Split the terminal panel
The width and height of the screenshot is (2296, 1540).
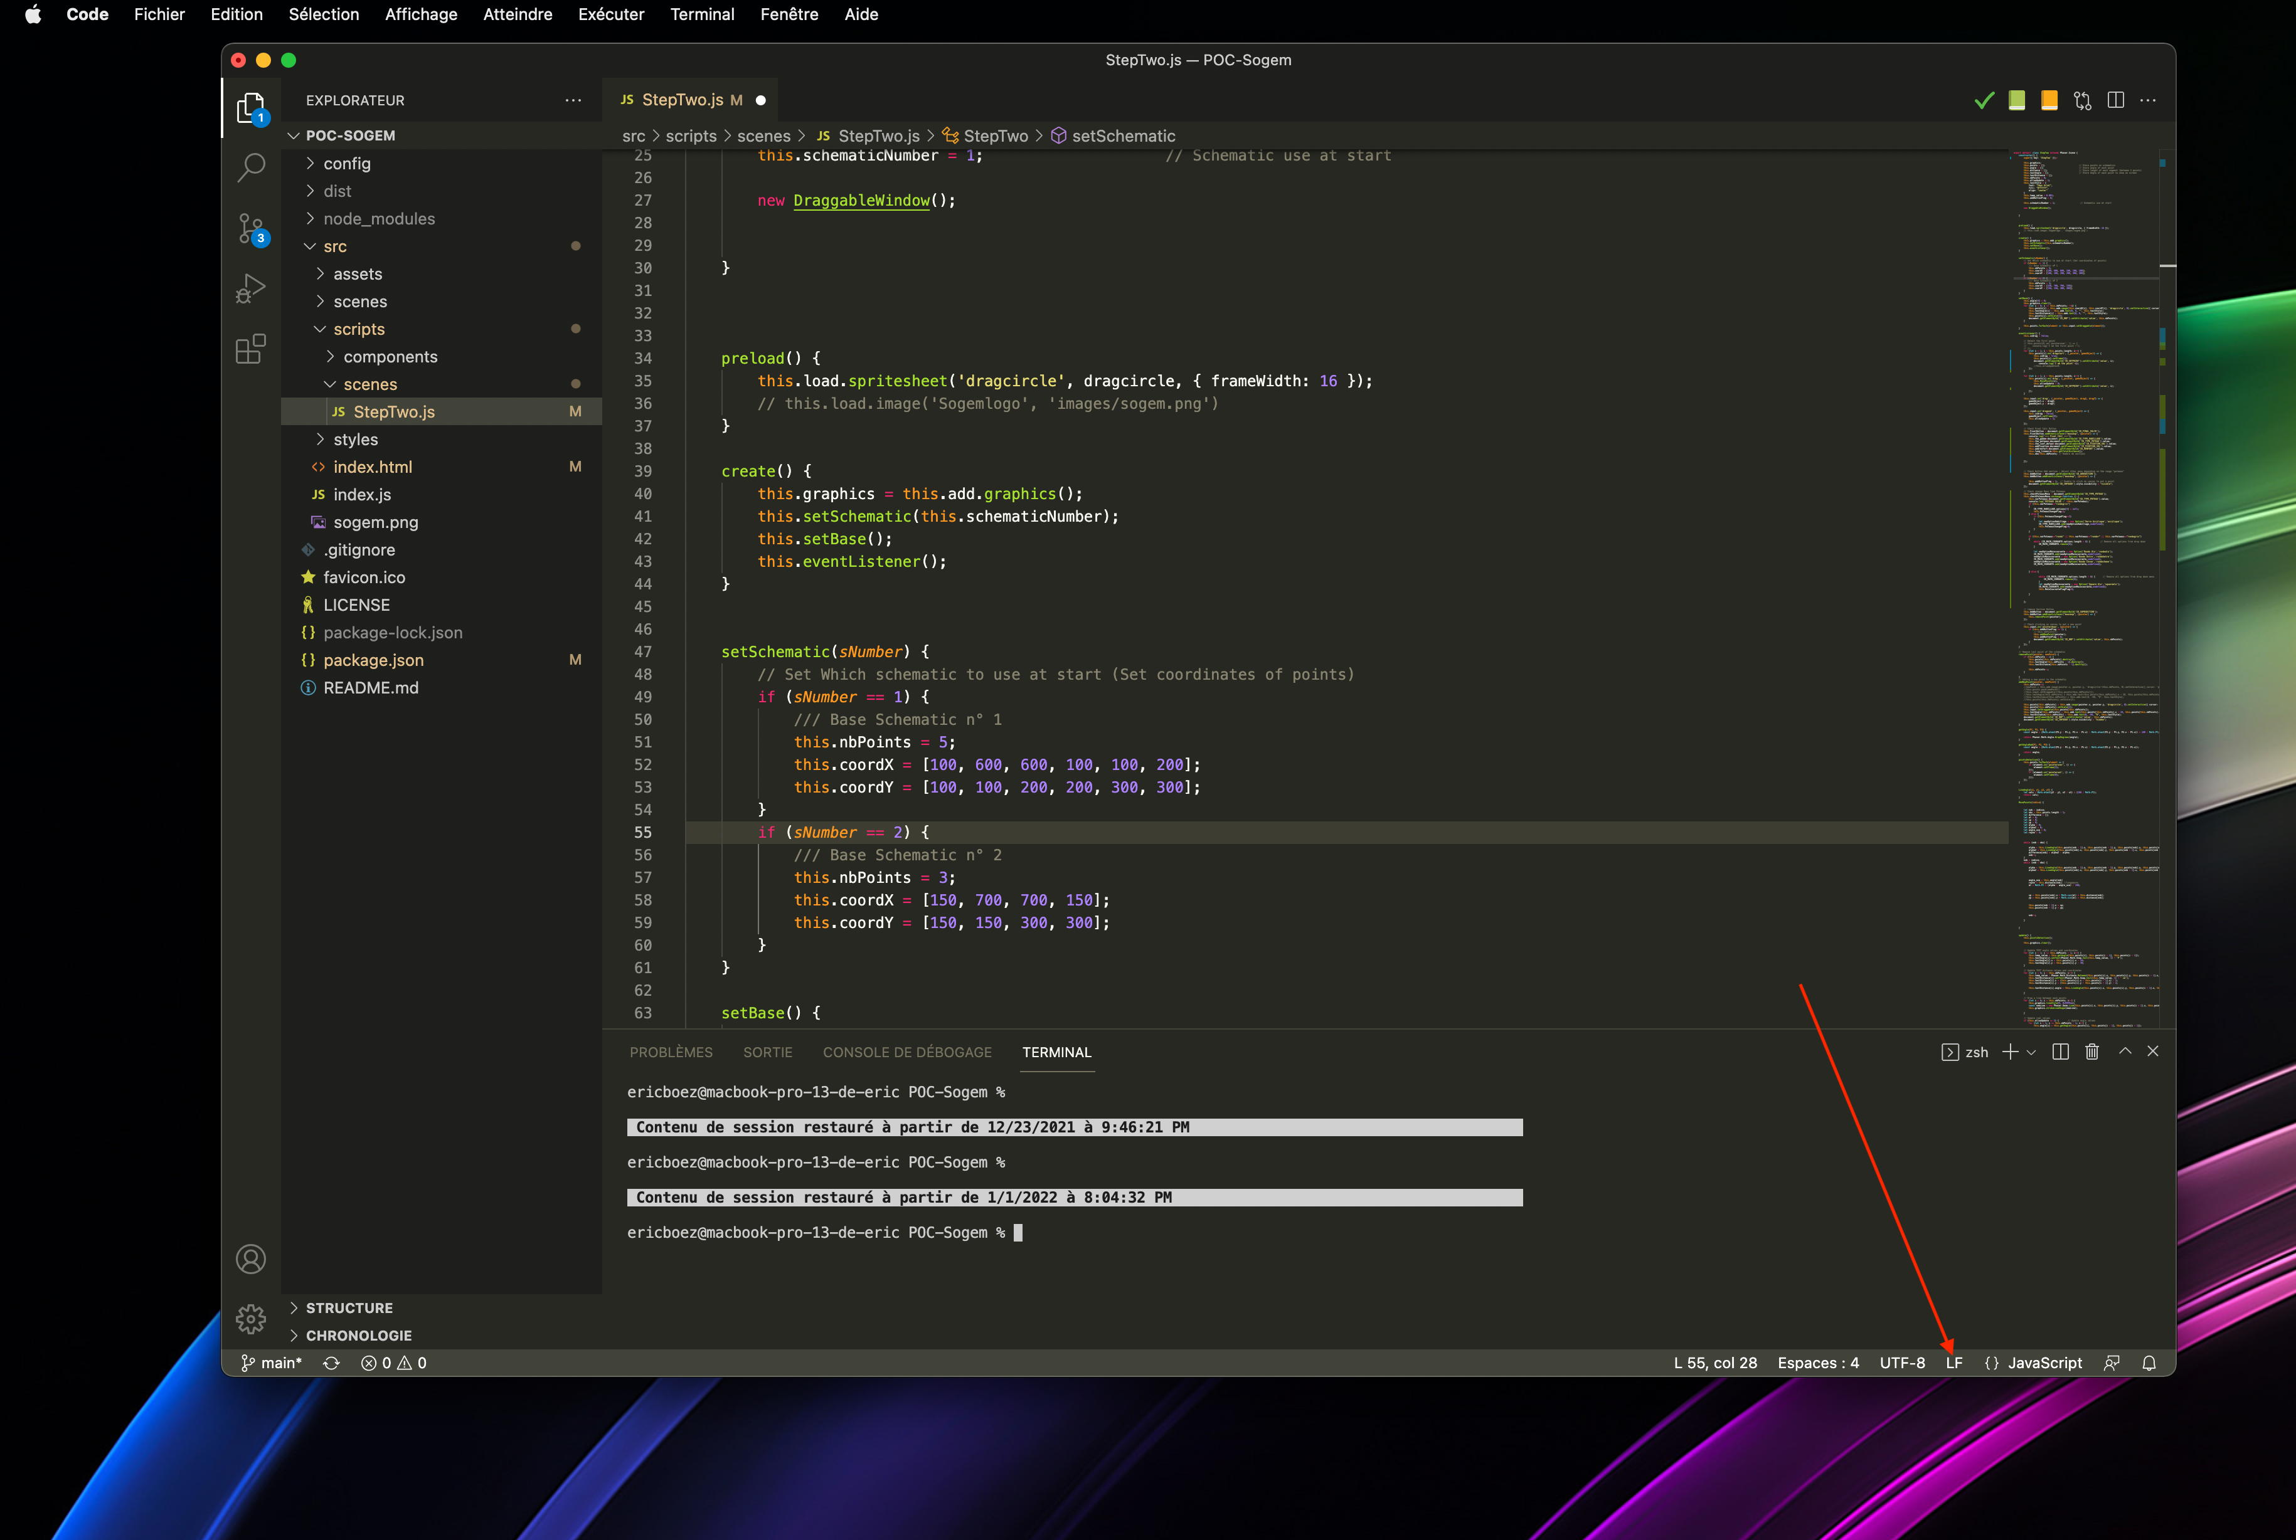pyautogui.click(x=2061, y=1052)
